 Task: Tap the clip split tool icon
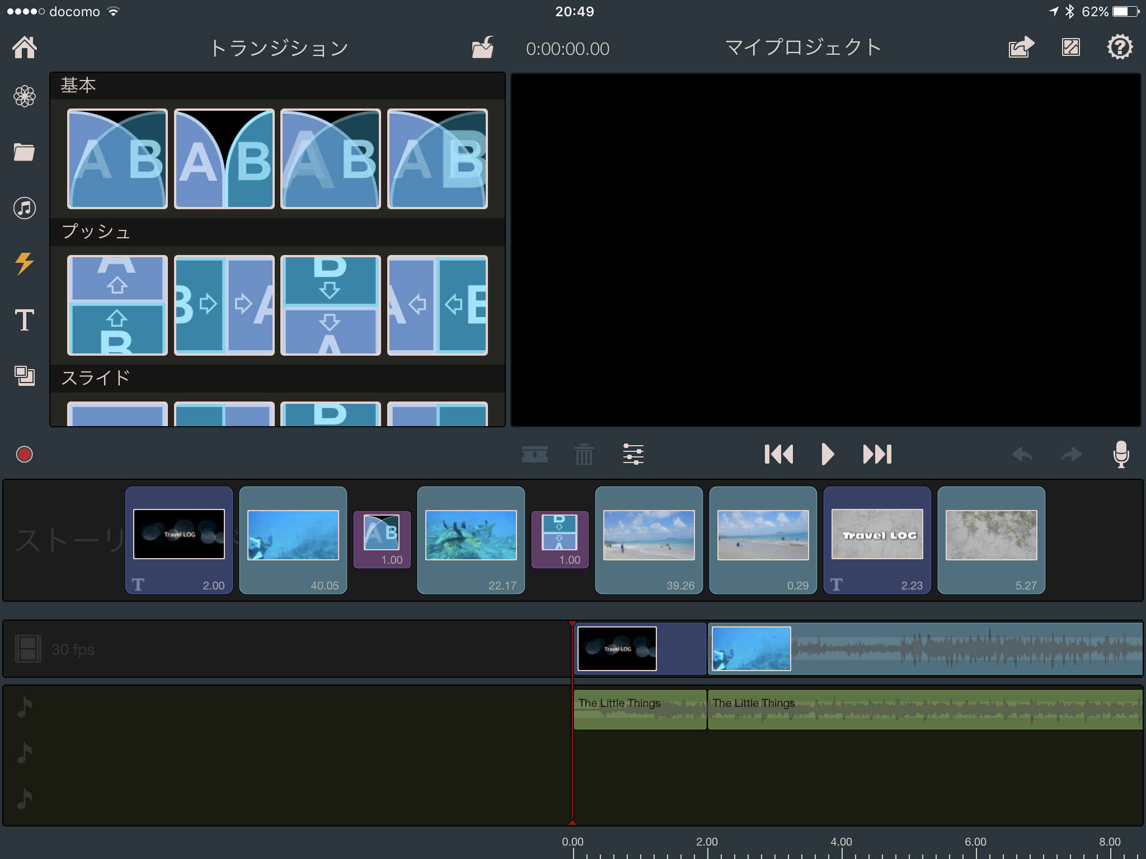(x=535, y=454)
